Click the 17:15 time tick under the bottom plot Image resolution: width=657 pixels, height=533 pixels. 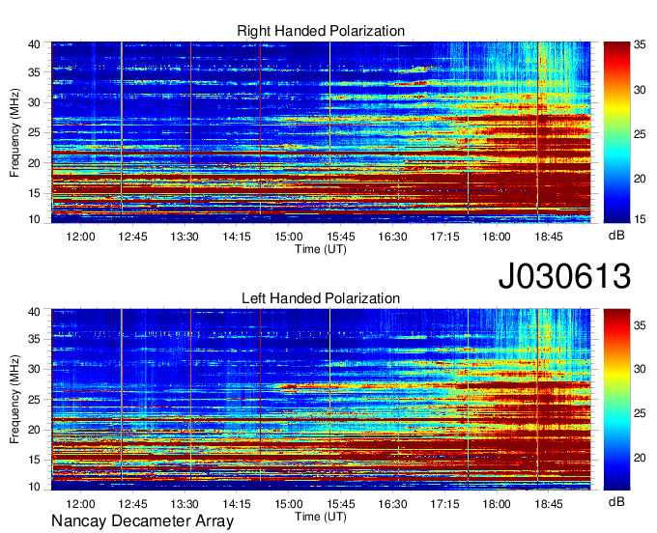point(444,504)
